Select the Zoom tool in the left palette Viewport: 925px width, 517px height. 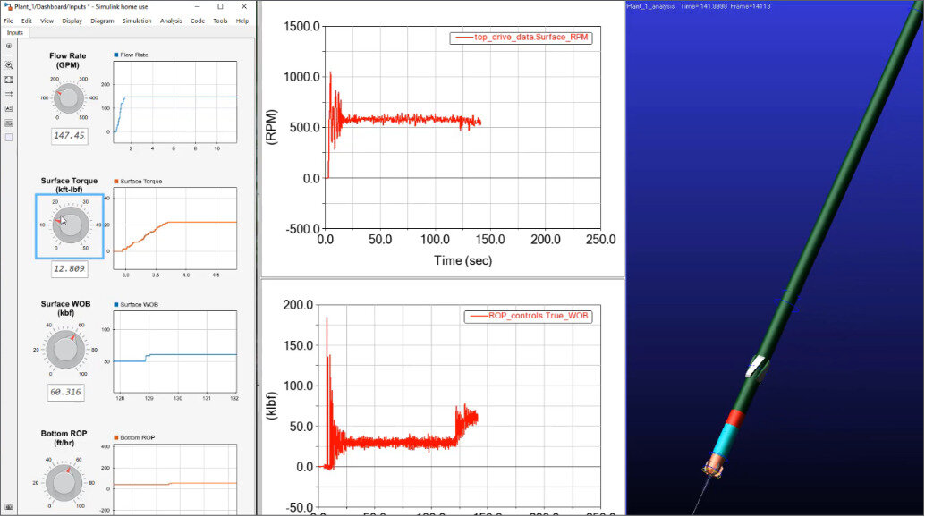pyautogui.click(x=9, y=65)
